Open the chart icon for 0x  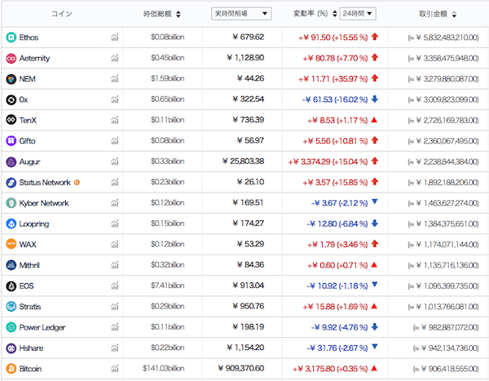115,100
